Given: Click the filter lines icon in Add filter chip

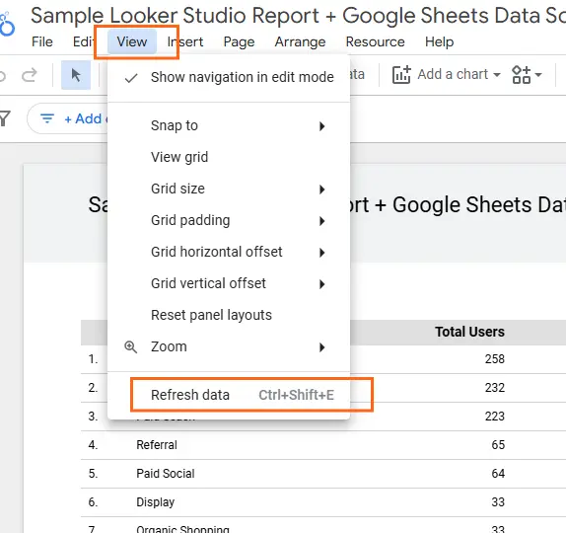Looking at the screenshot, I should pos(47,118).
